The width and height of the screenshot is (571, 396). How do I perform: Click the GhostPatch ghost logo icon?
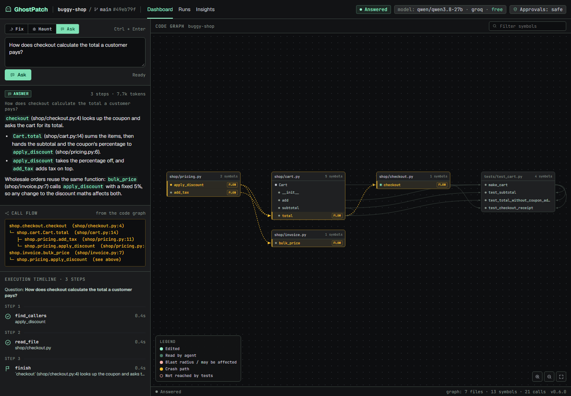8,9
